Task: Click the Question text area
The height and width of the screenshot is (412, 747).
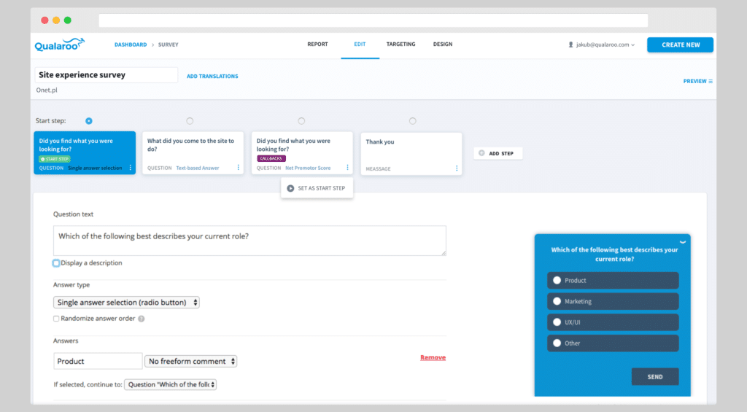Action: tap(249, 241)
